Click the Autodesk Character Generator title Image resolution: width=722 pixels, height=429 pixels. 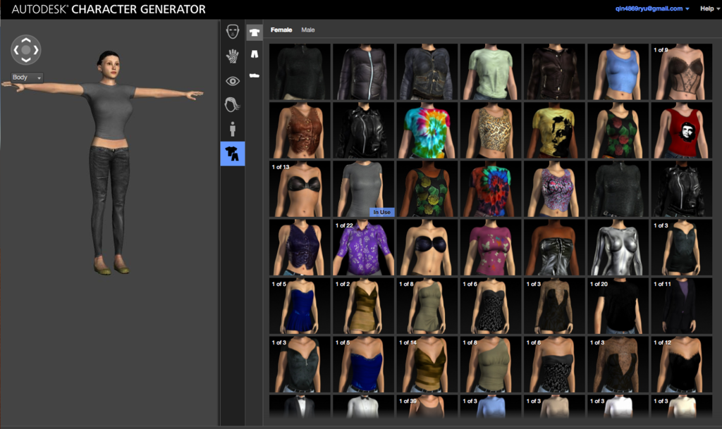[109, 9]
